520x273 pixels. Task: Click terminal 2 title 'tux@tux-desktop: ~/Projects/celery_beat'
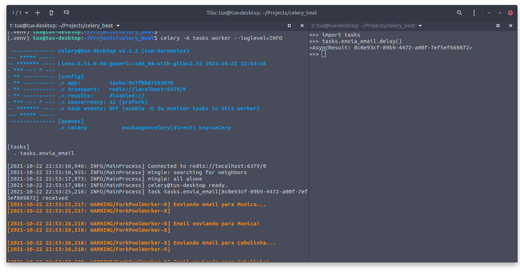(366, 26)
